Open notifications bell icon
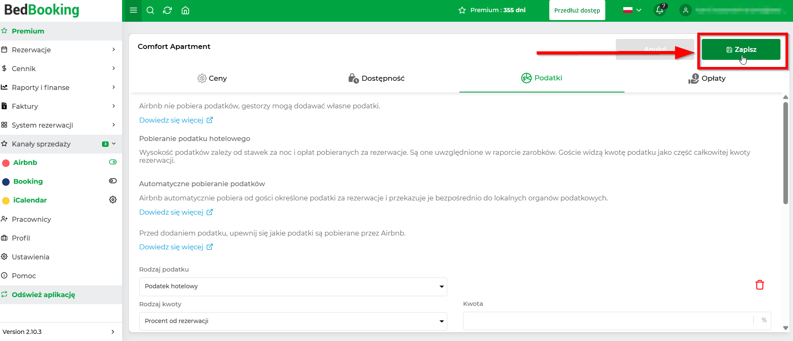The width and height of the screenshot is (793, 341). coord(660,10)
